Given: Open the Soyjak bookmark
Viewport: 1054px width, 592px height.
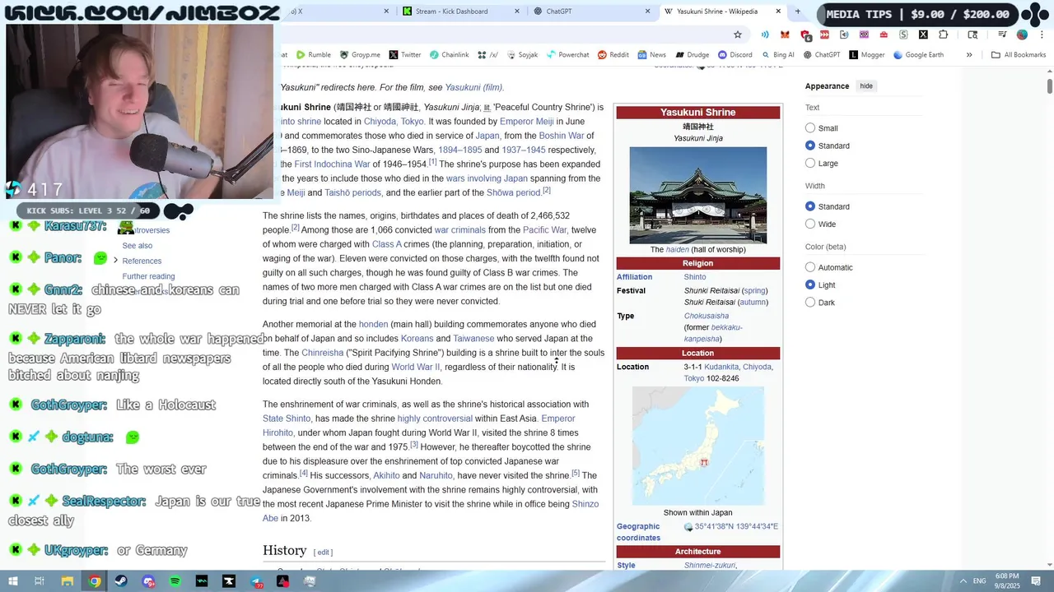Looking at the screenshot, I should click(521, 55).
